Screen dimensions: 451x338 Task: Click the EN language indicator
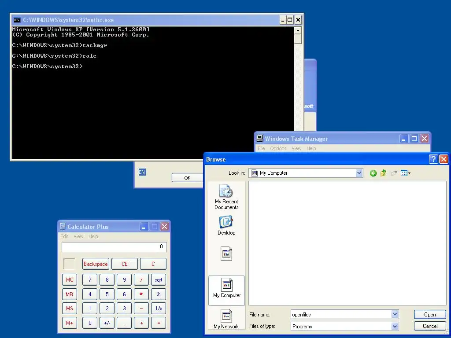[142, 172]
